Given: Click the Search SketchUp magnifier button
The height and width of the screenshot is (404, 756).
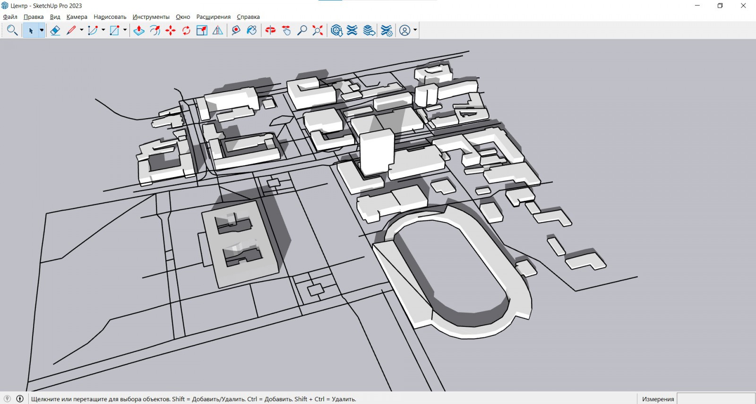Looking at the screenshot, I should point(12,30).
